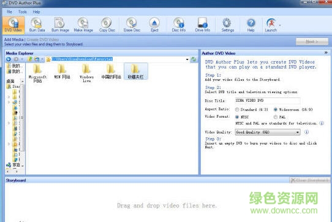Open the Help menu
Screen dimensions: 332x222
[x=36, y=12]
